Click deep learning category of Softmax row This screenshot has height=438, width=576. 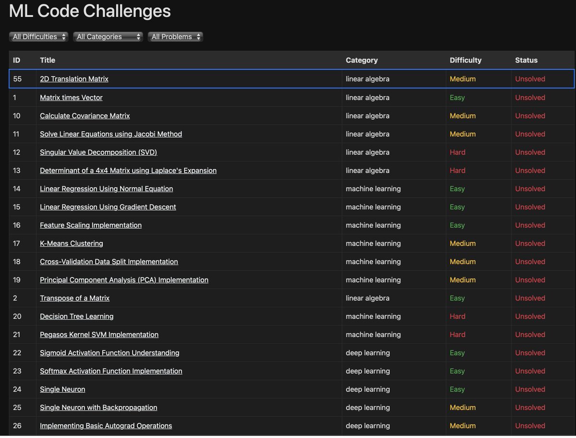(x=368, y=371)
